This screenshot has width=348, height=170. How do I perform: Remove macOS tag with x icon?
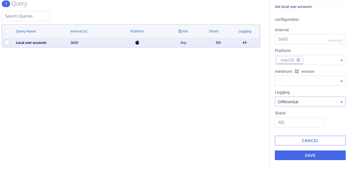(298, 60)
